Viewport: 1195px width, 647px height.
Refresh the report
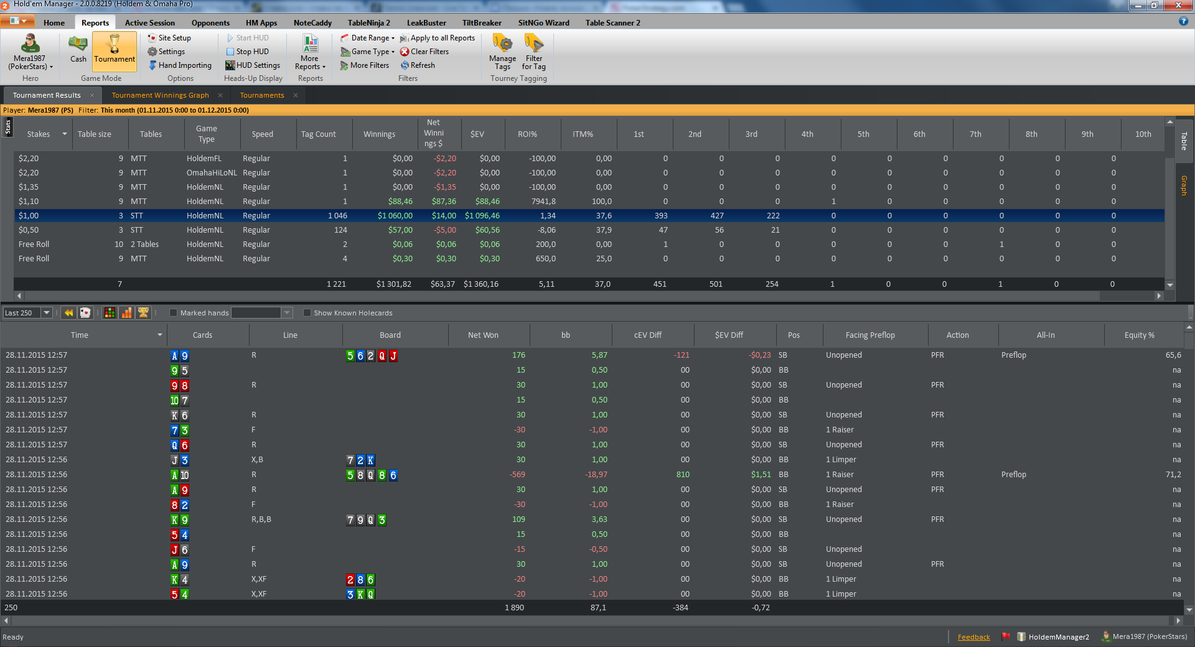(418, 65)
